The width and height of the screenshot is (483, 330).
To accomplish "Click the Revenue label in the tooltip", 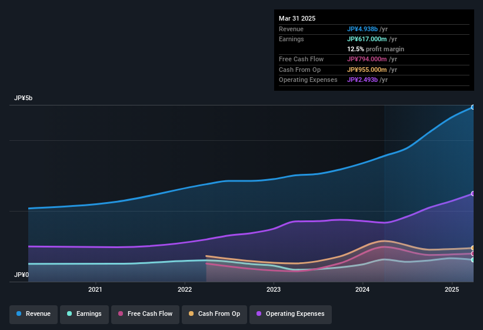I will [x=291, y=29].
